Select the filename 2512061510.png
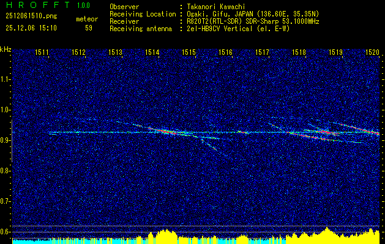The image size is (385, 244). pyautogui.click(x=31, y=16)
